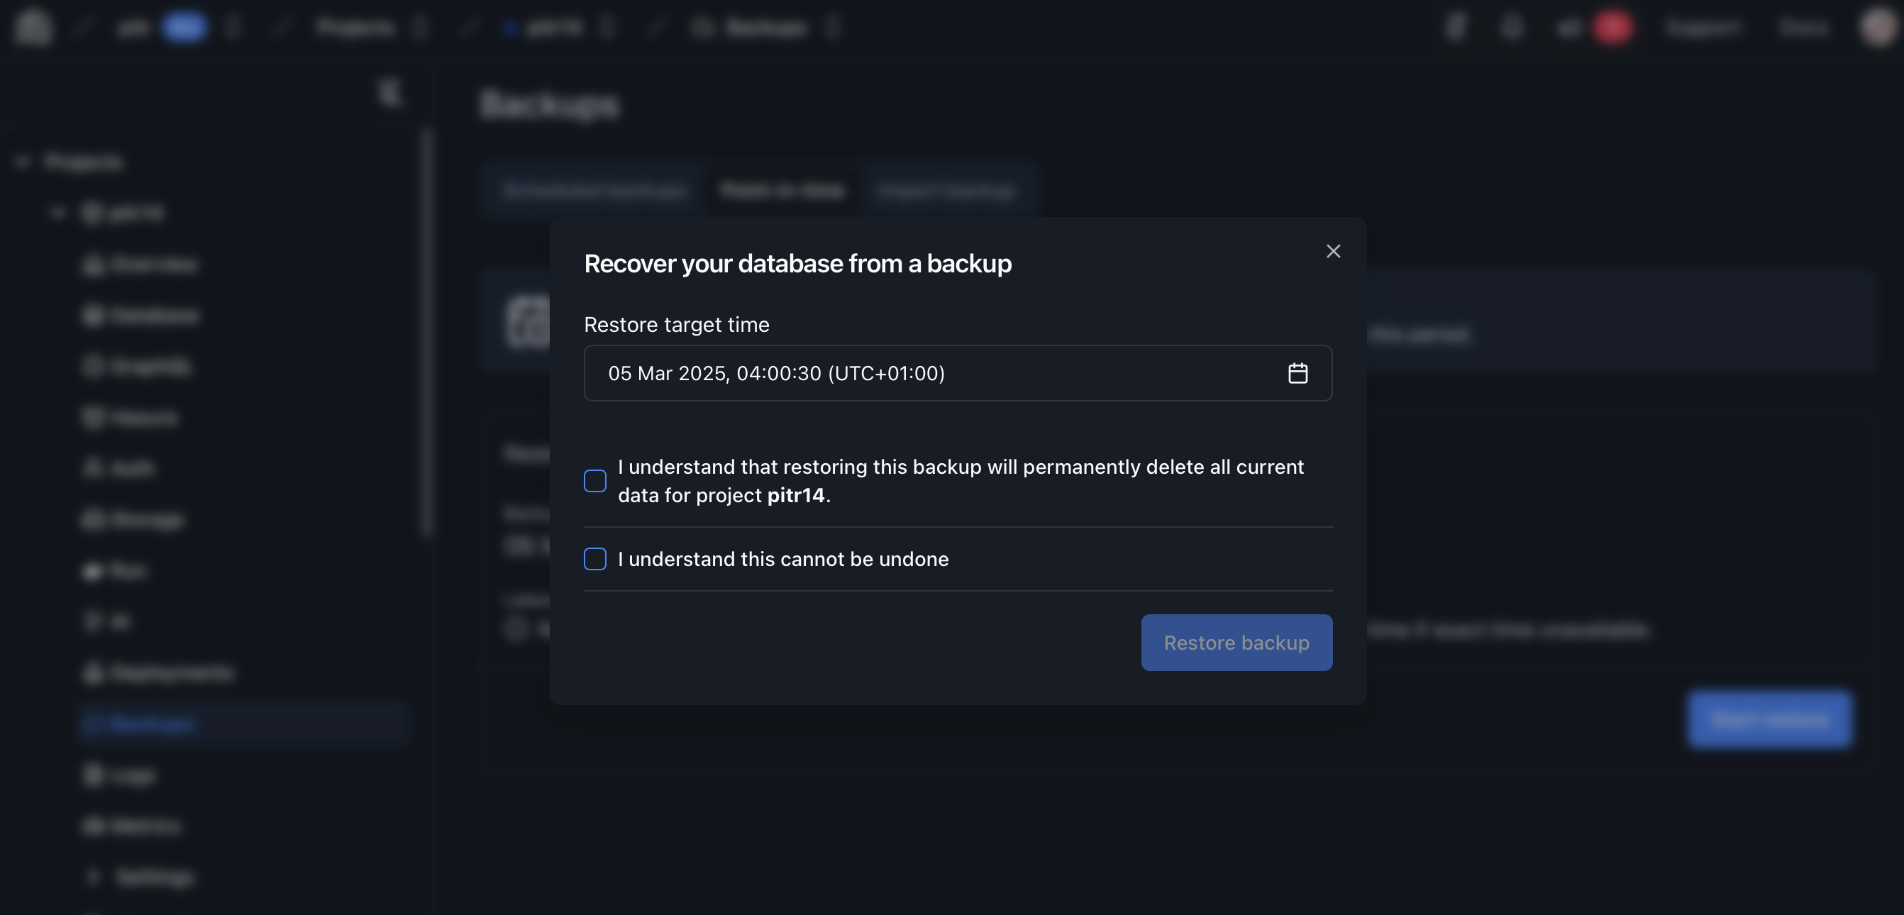Image resolution: width=1904 pixels, height=915 pixels.
Task: Switch to the Scheduled backups tab
Action: pyautogui.click(x=594, y=190)
